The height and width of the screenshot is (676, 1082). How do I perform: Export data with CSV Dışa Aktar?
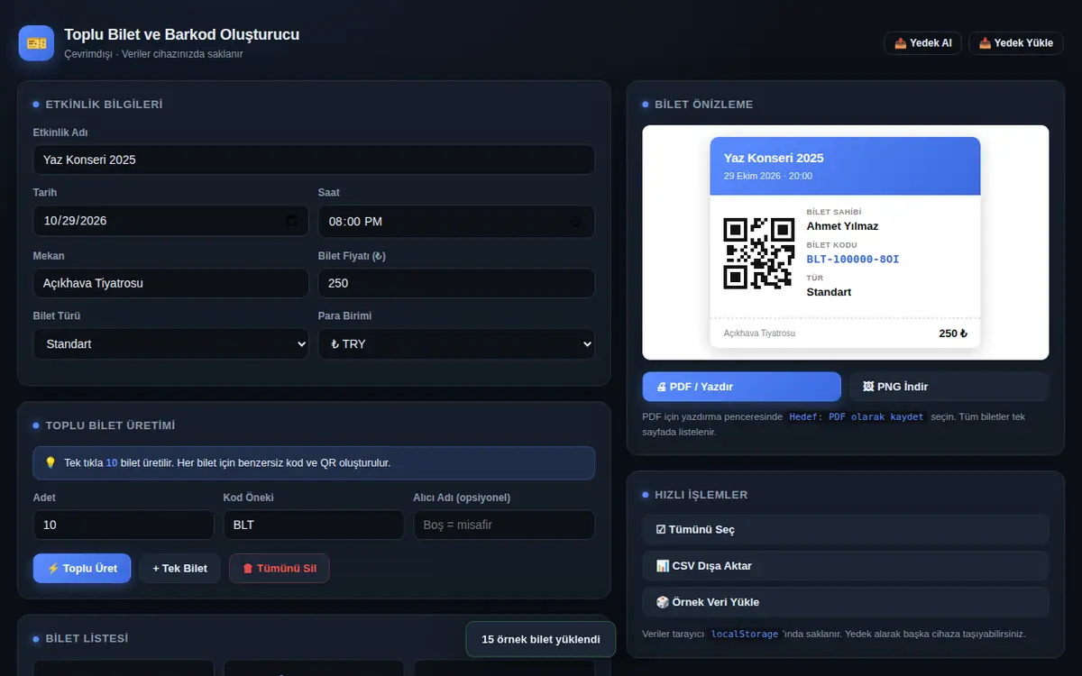tap(846, 566)
